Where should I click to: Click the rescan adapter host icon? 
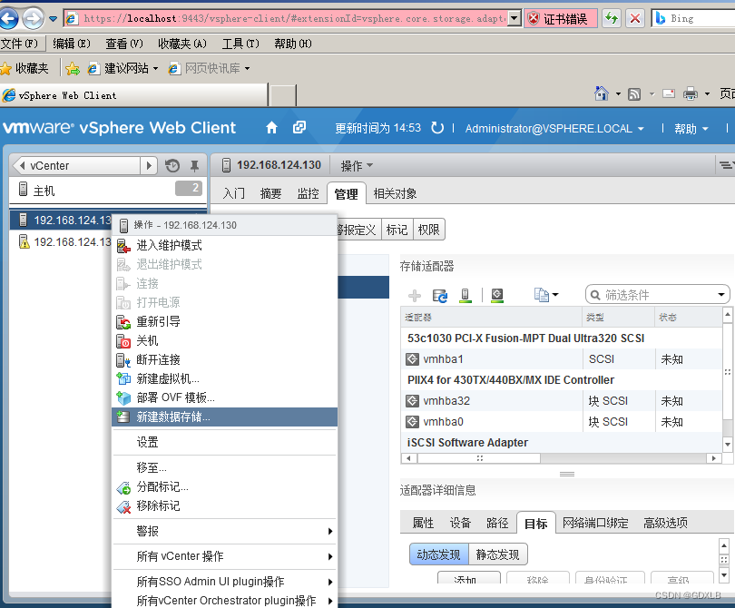(465, 296)
